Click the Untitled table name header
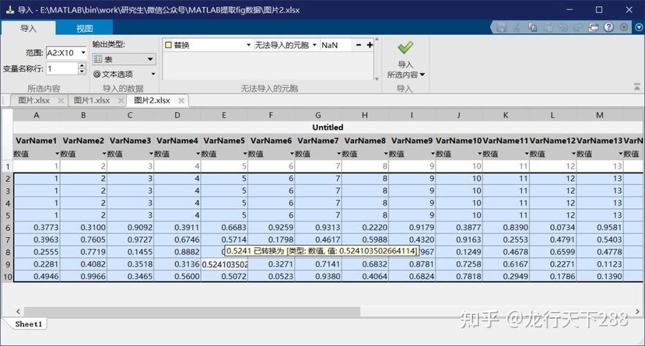Image resolution: width=645 pixels, height=346 pixels. coord(328,128)
